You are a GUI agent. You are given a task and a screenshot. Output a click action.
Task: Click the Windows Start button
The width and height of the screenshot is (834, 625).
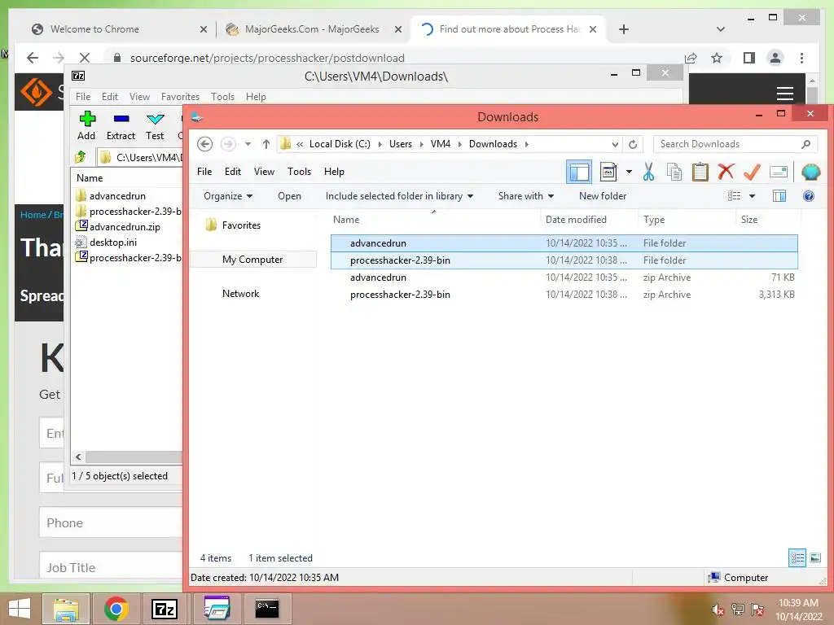20,609
